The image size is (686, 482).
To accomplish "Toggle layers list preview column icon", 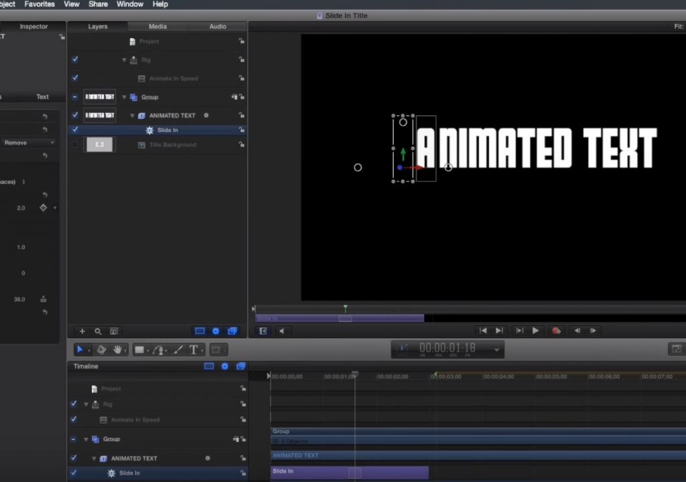I will tap(114, 331).
